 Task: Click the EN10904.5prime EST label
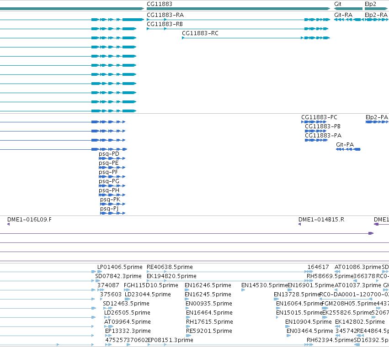coord(309,322)
